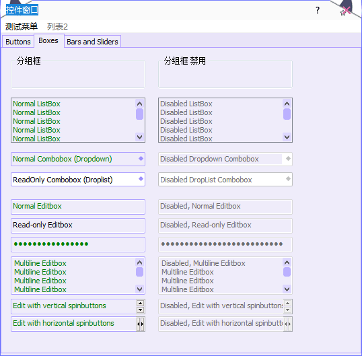Focus the green password dots field

click(x=78, y=244)
